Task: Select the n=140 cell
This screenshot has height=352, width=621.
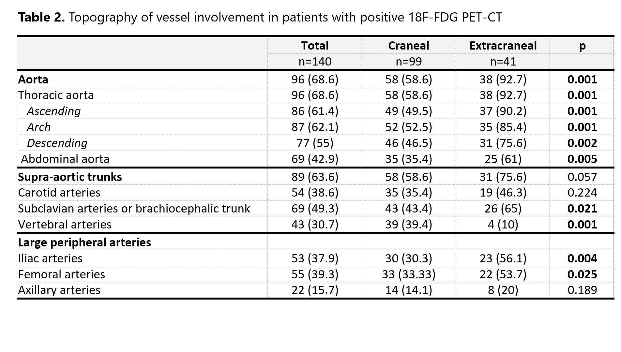Action: [315, 62]
